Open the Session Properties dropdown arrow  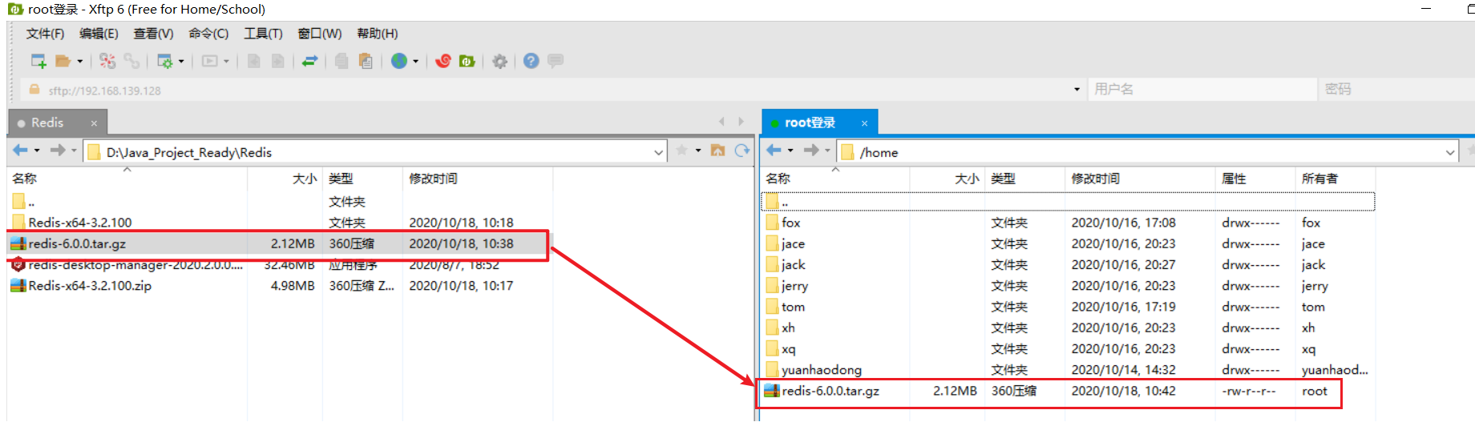pyautogui.click(x=181, y=61)
